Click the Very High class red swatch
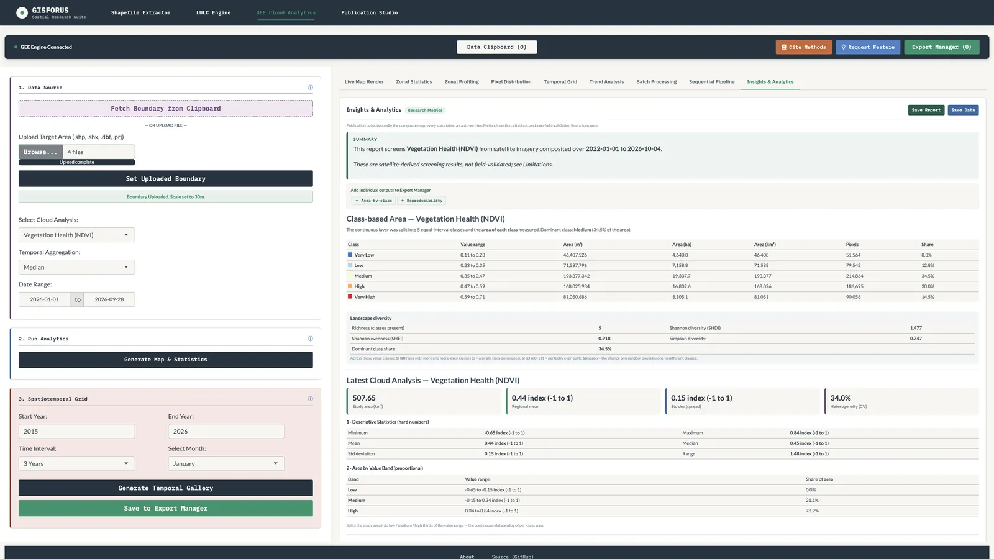Image resolution: width=994 pixels, height=559 pixels. [x=350, y=297]
